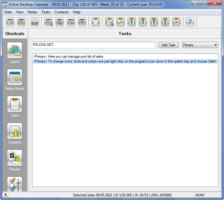Open the Pictures shortcut
This screenshot has height=200, width=224.
pyautogui.click(x=15, y=158)
